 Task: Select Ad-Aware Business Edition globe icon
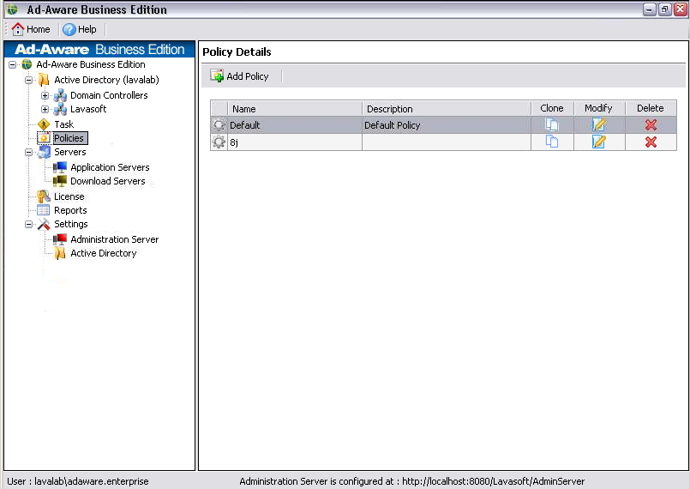pyautogui.click(x=27, y=64)
